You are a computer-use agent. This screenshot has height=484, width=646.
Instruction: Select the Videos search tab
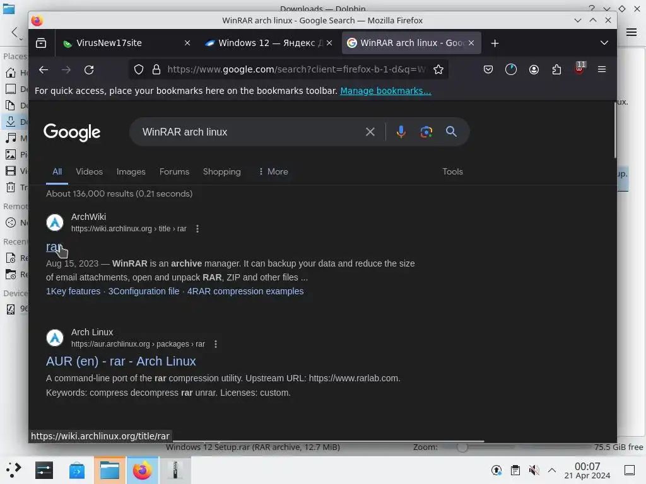click(89, 171)
